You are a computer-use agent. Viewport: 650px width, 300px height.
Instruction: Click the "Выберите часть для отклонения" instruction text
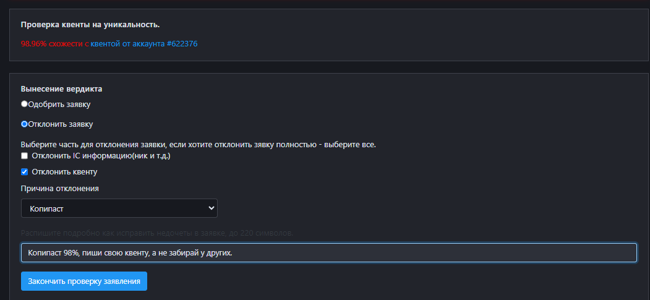click(198, 145)
